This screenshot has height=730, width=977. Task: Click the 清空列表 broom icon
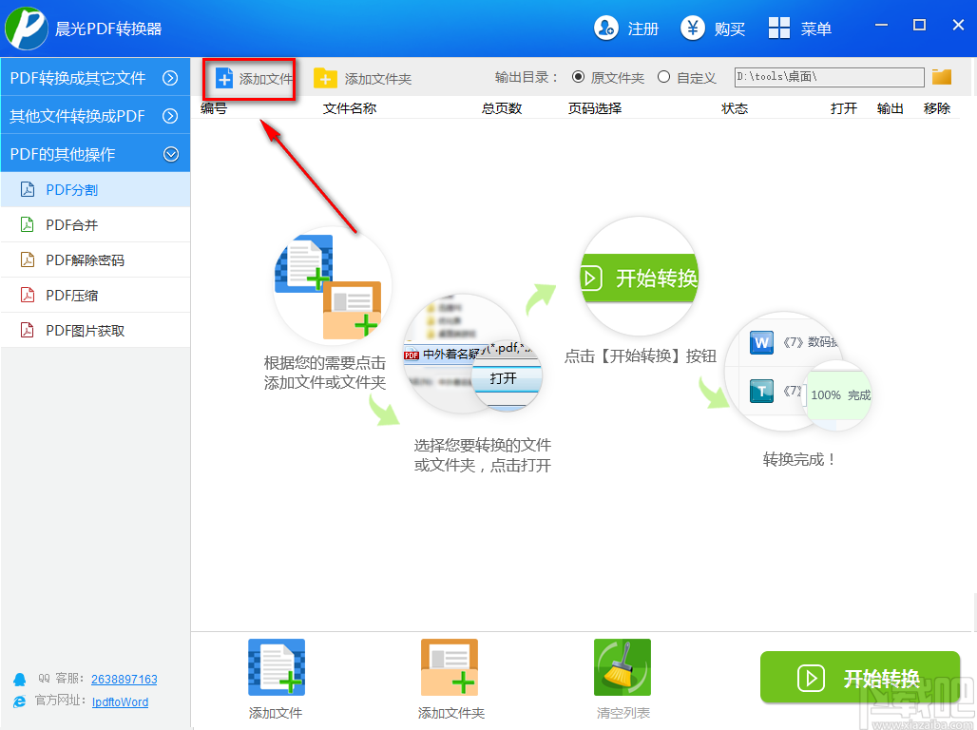click(623, 667)
